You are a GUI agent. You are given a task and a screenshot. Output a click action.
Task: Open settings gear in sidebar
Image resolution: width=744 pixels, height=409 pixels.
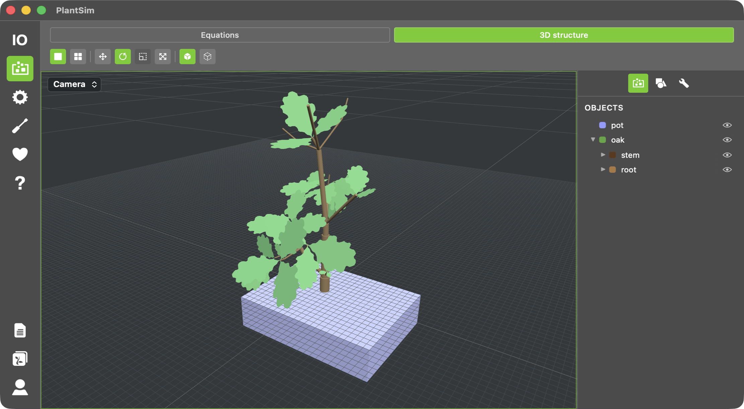click(20, 97)
